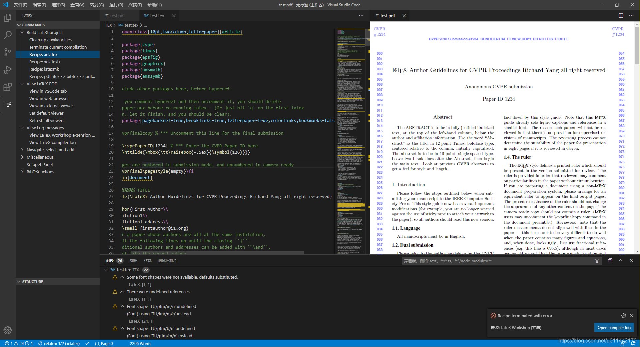Collapse test.tex problems group
The height and width of the screenshot is (347, 640).
click(x=106, y=270)
